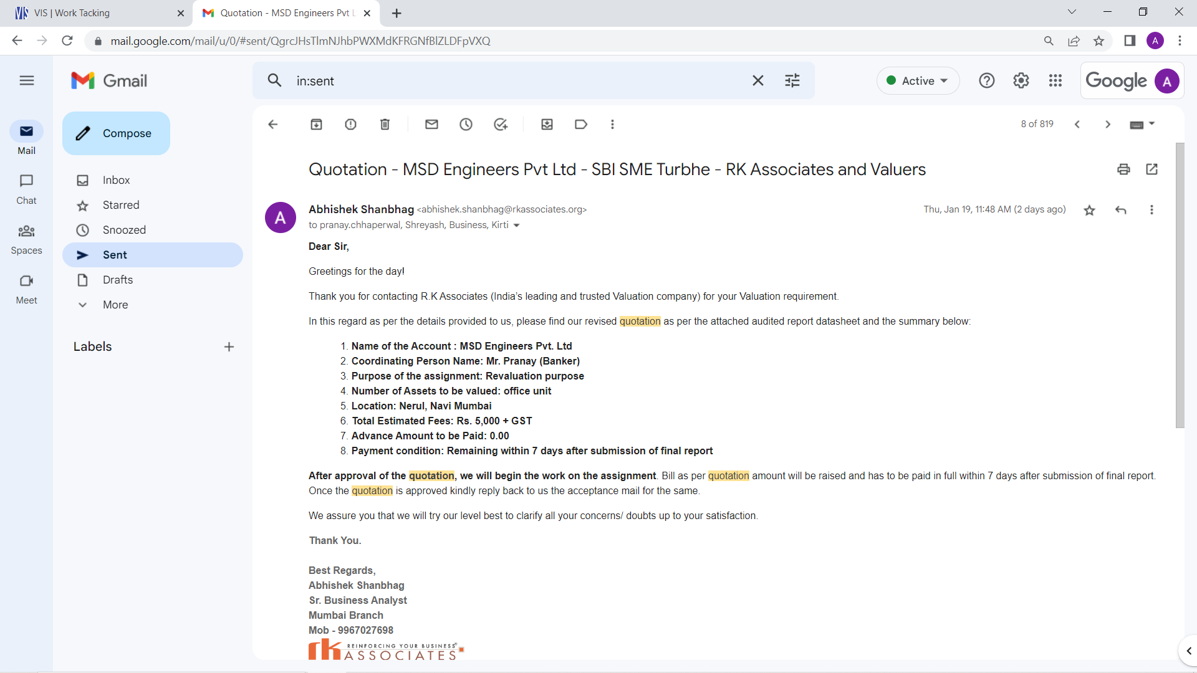Go back in browser history
This screenshot has width=1197, height=673.
coord(17,41)
